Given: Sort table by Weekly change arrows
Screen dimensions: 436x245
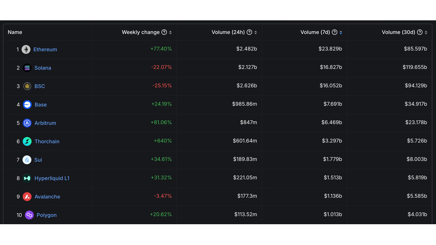Looking at the screenshot, I should 171,32.
